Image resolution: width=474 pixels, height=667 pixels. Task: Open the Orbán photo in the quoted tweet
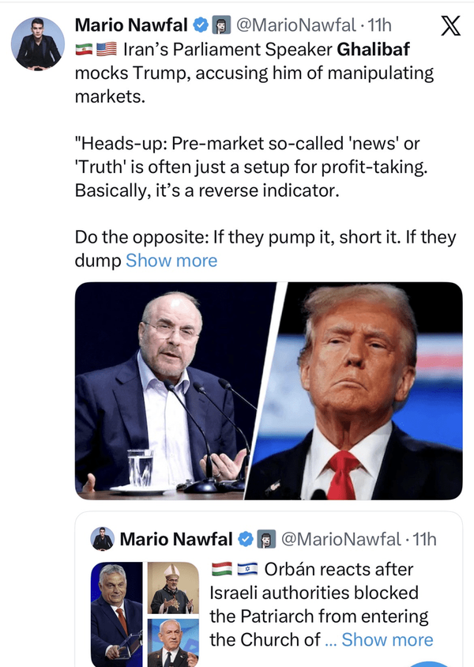(x=117, y=612)
